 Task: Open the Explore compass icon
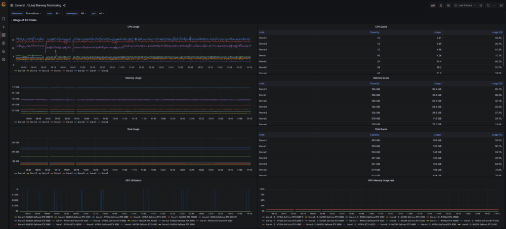tap(3, 43)
